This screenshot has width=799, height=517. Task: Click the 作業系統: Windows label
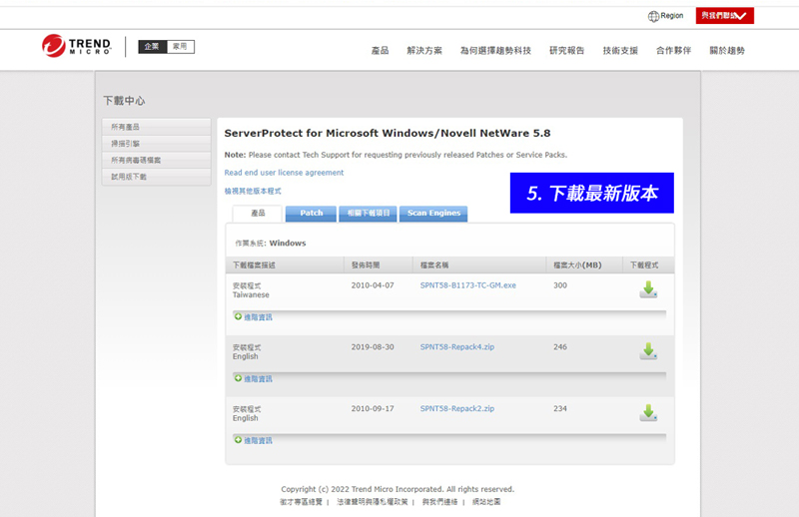(270, 243)
